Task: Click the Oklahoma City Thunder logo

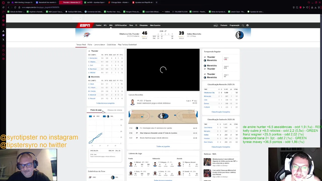Action: (87, 35)
